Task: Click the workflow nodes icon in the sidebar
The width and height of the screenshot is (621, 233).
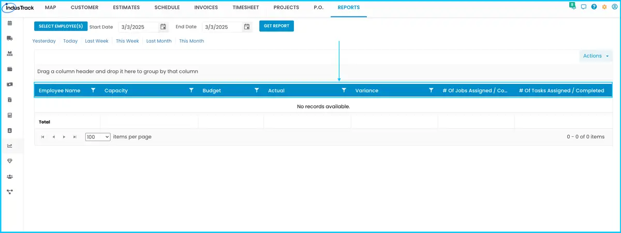Action: (10, 192)
